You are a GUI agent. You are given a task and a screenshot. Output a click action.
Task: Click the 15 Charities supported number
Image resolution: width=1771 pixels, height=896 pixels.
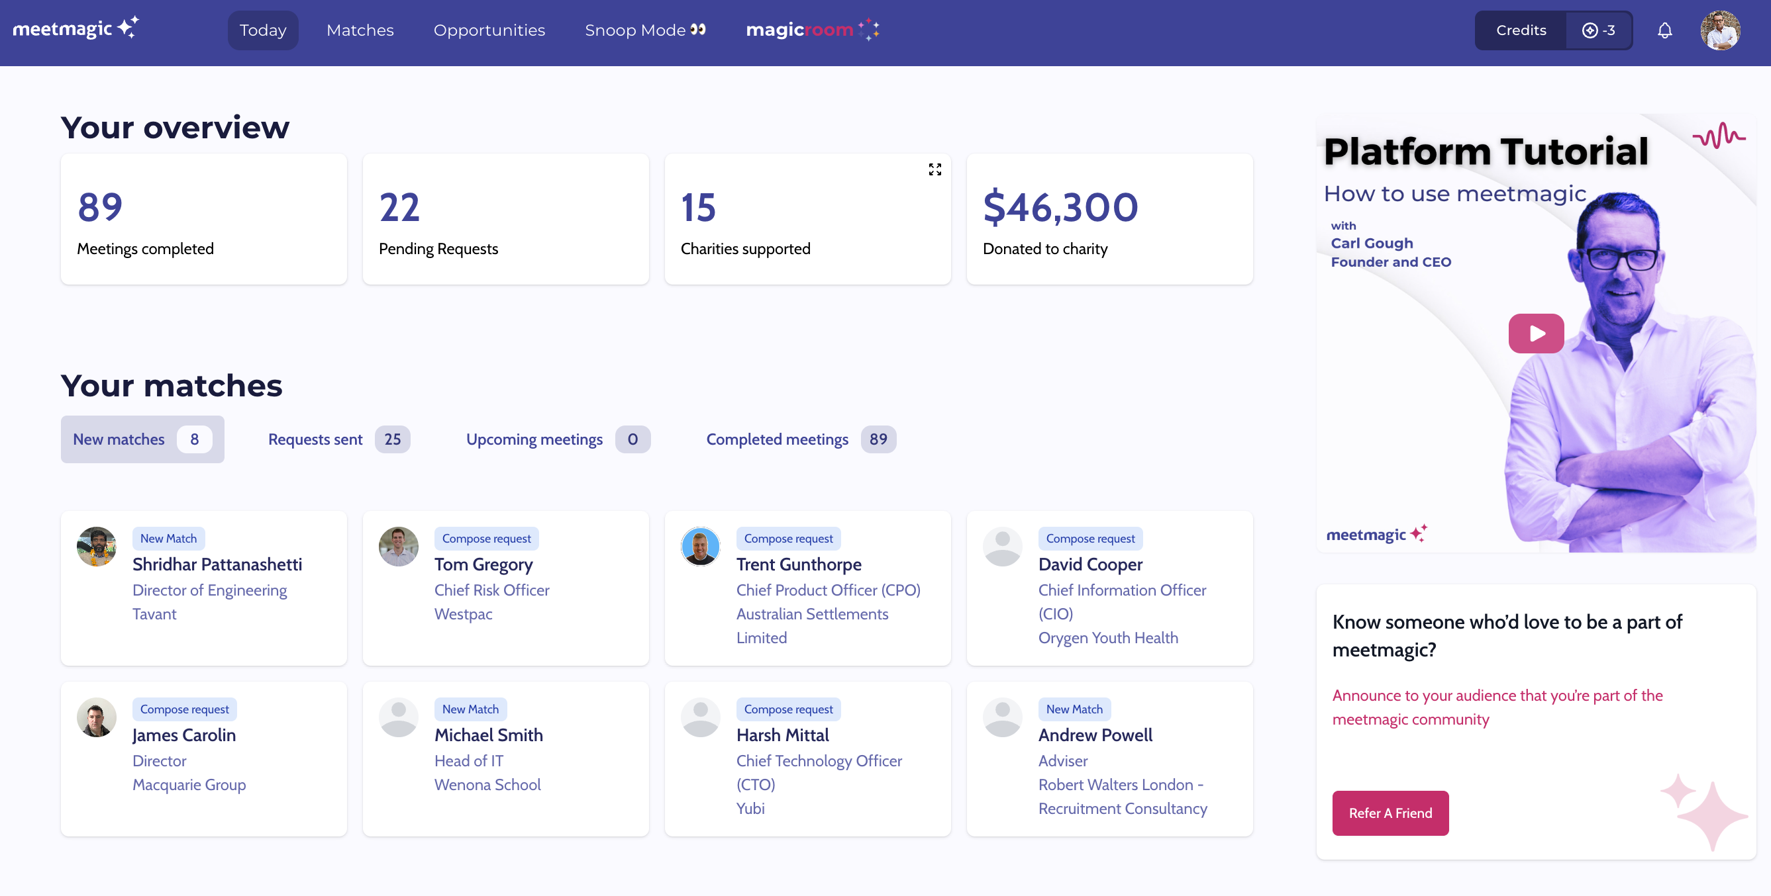coord(699,207)
